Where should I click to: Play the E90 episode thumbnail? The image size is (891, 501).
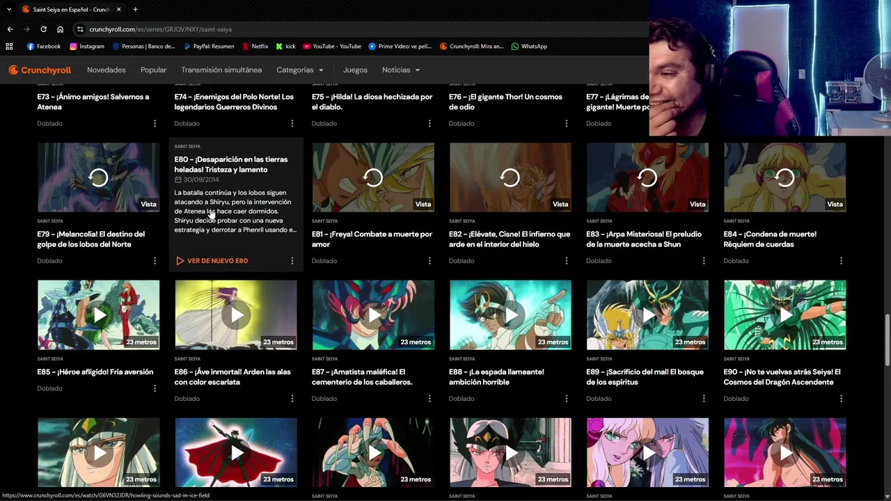click(785, 315)
